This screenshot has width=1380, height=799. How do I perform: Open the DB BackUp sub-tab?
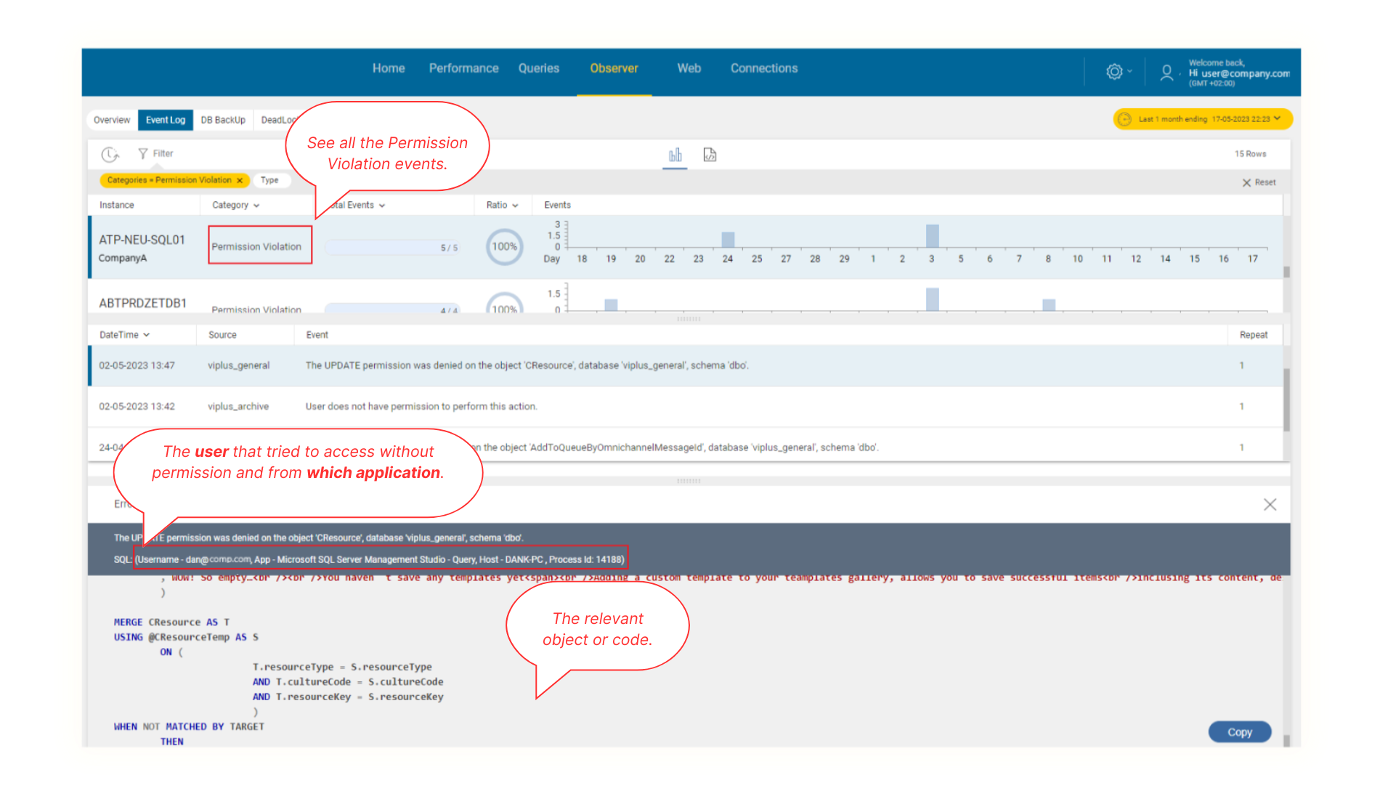pos(223,120)
